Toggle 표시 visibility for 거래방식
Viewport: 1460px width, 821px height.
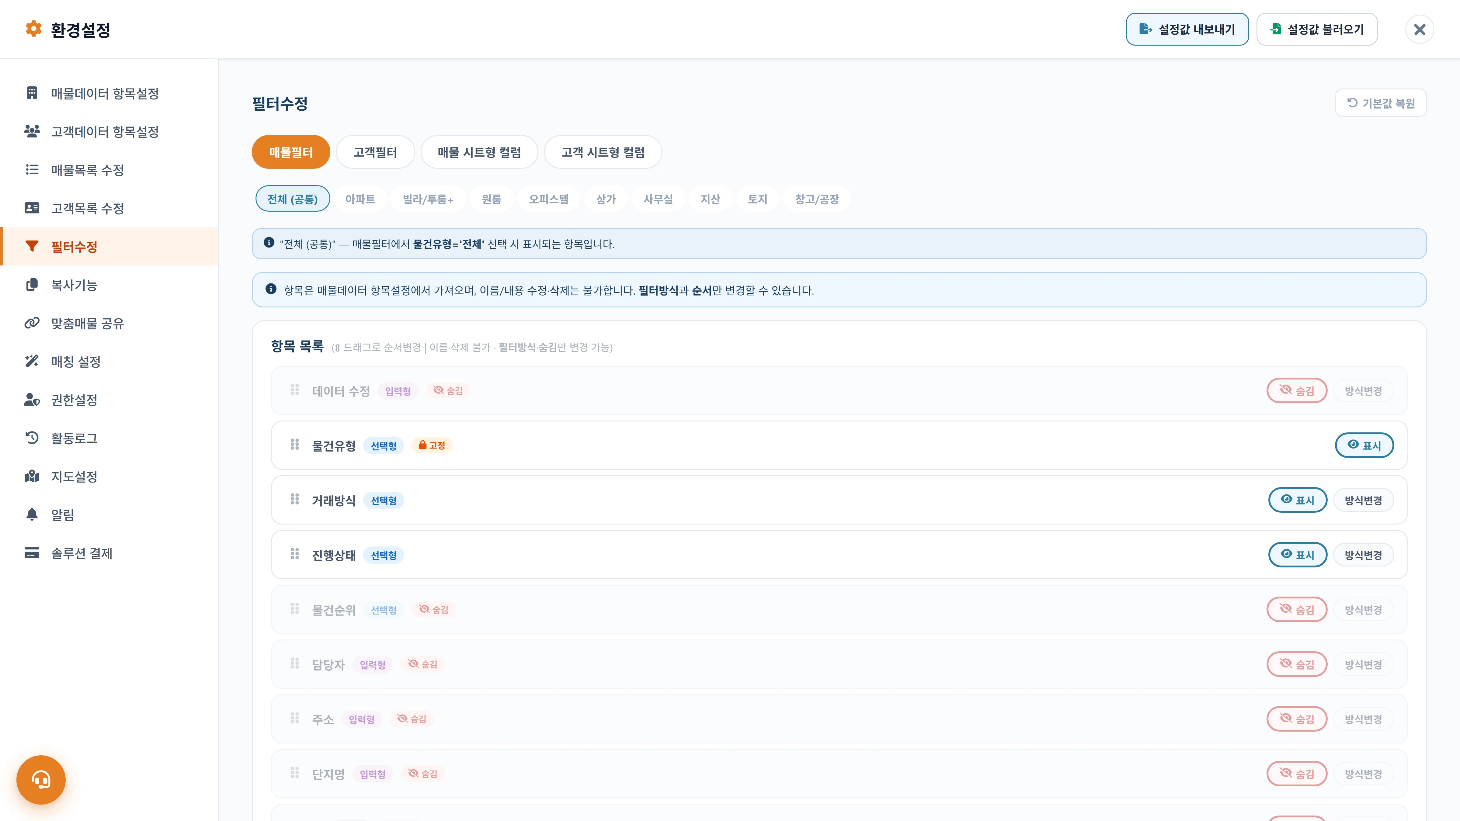[1297, 500]
